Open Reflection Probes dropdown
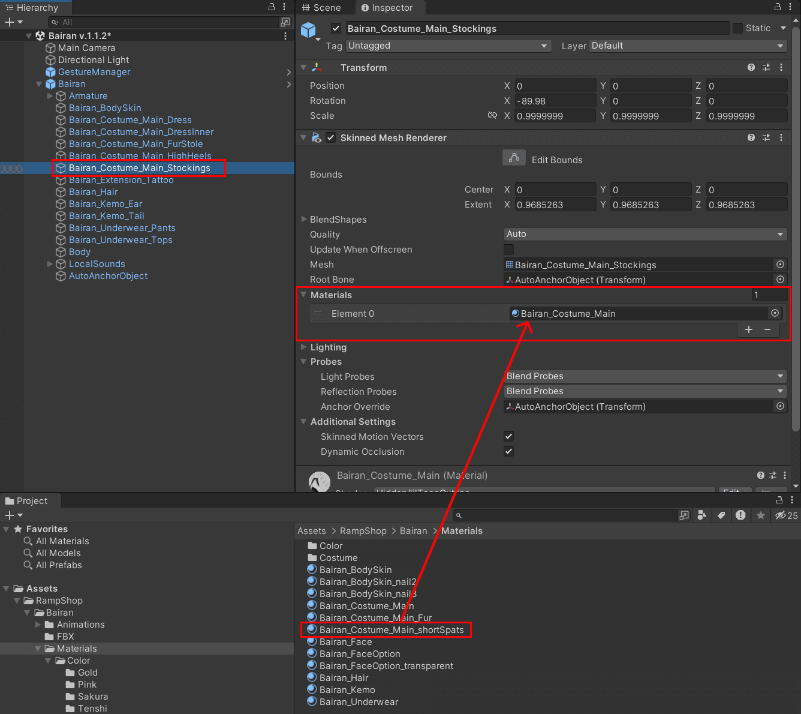Viewport: 801px width, 714px height. (x=646, y=391)
